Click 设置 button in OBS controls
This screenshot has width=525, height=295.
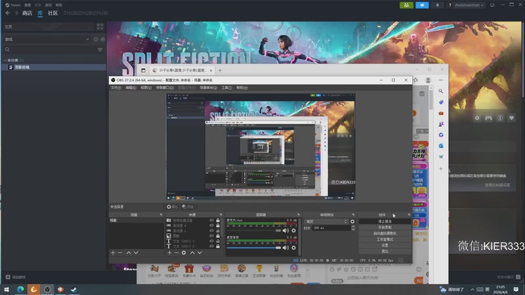click(x=385, y=245)
